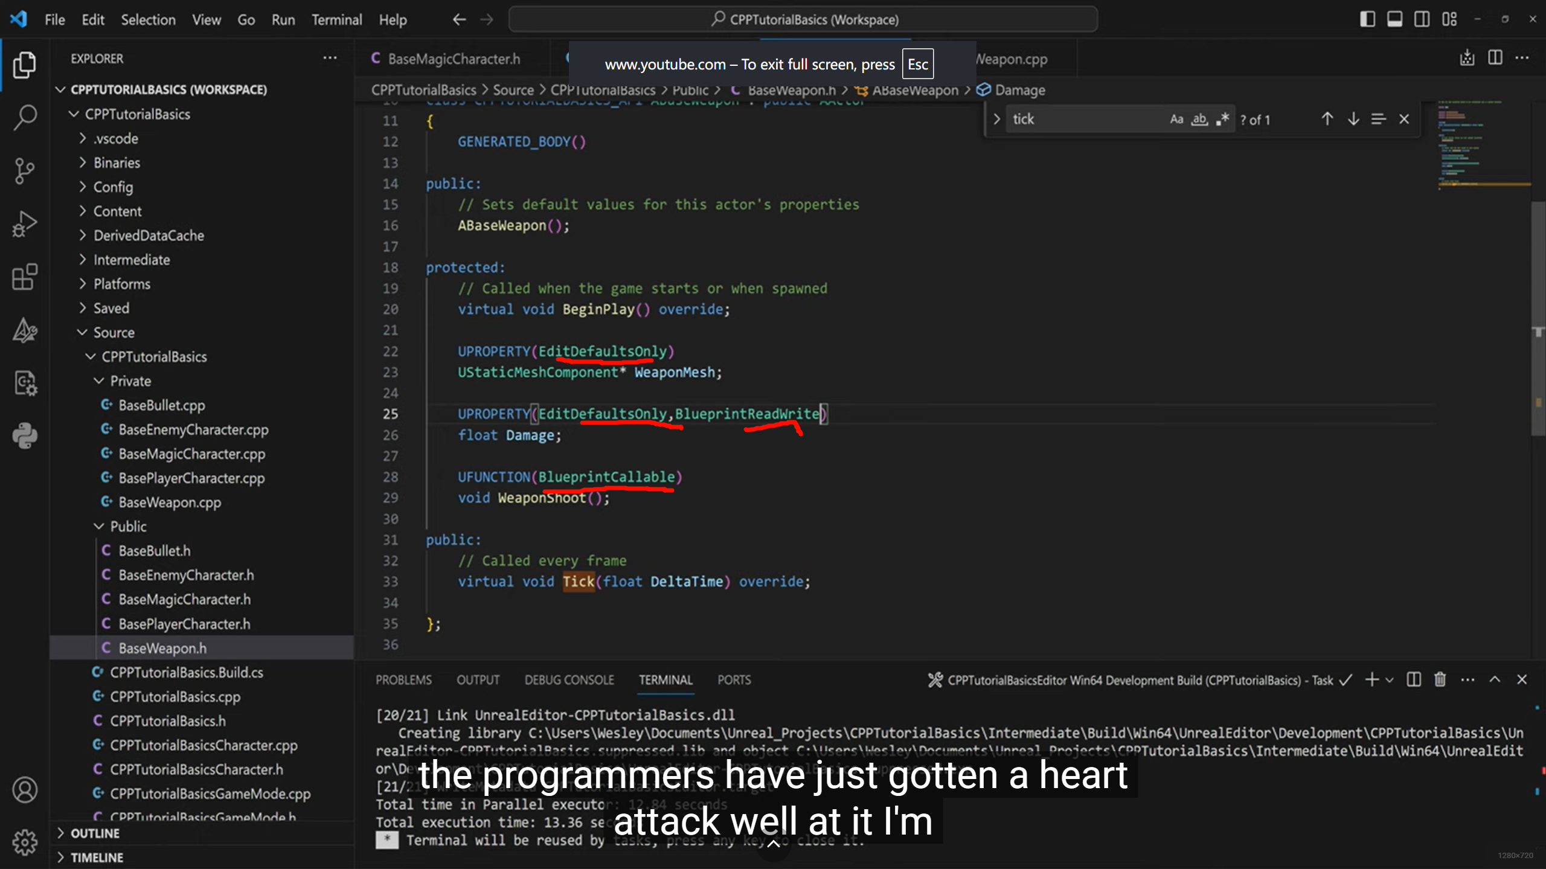Image resolution: width=1546 pixels, height=869 pixels.
Task: Toggle Match Whole Word in find widget
Action: (x=1199, y=119)
